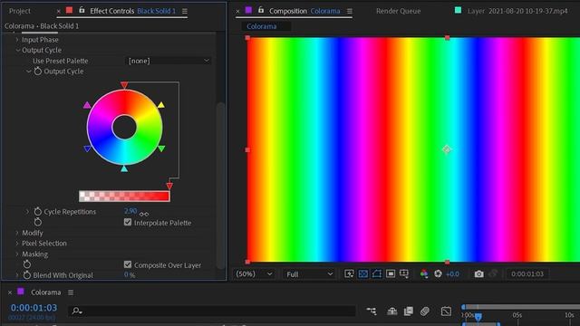Click the Reset Exposure aperture icon

pyautogui.click(x=438, y=273)
